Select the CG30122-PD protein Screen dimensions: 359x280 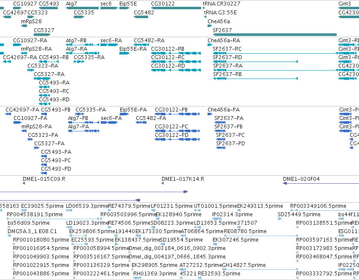point(177,139)
